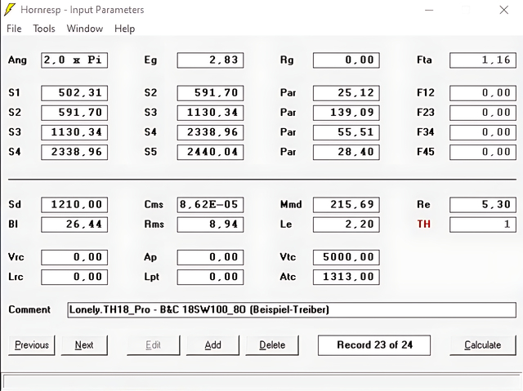Image resolution: width=523 pixels, height=391 pixels.
Task: Select the Cms field 8,62E-05
Action: click(211, 205)
